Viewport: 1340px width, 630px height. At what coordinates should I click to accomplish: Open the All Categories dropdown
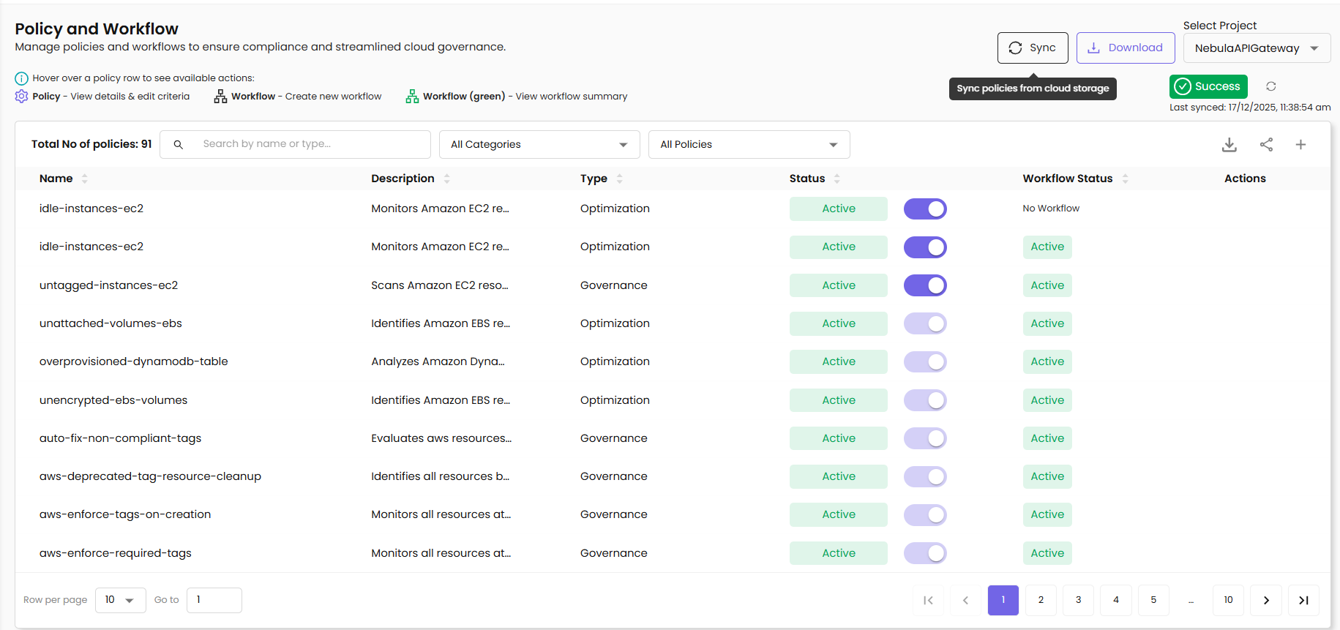[x=539, y=145]
